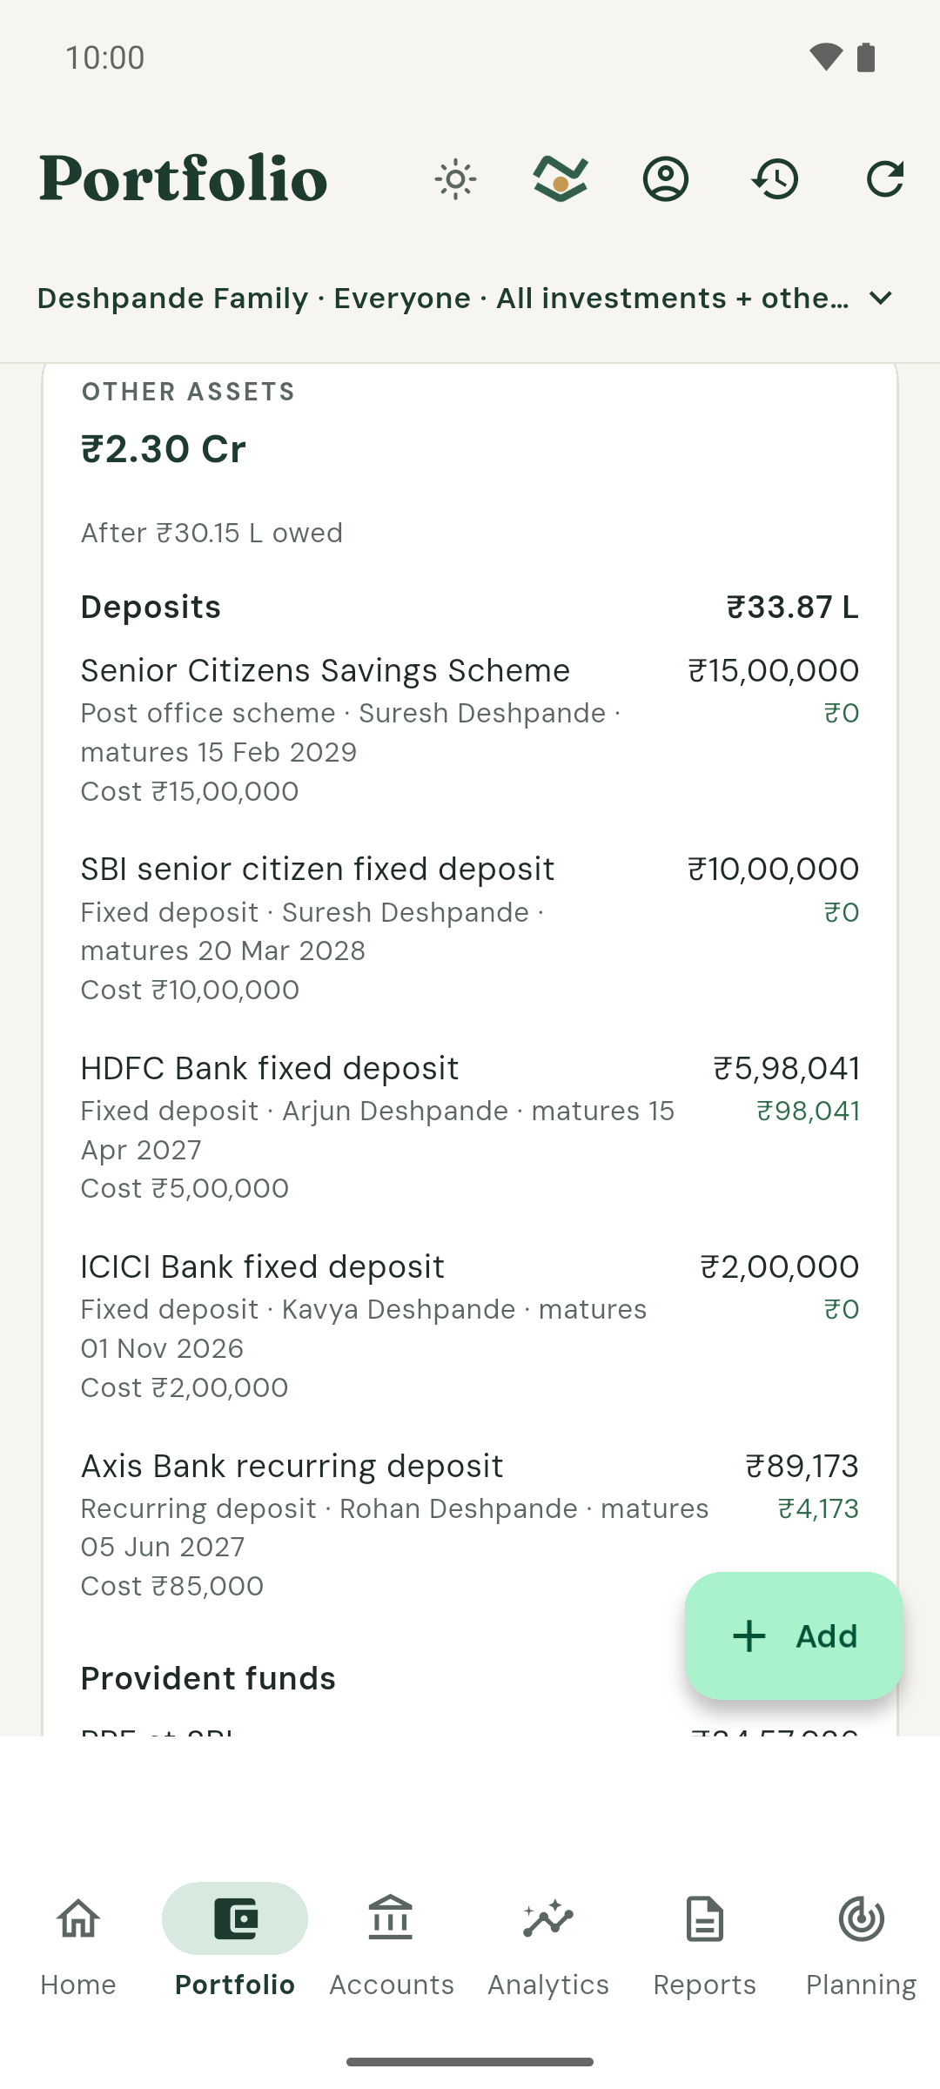Tap the Add floating button

794,1636
